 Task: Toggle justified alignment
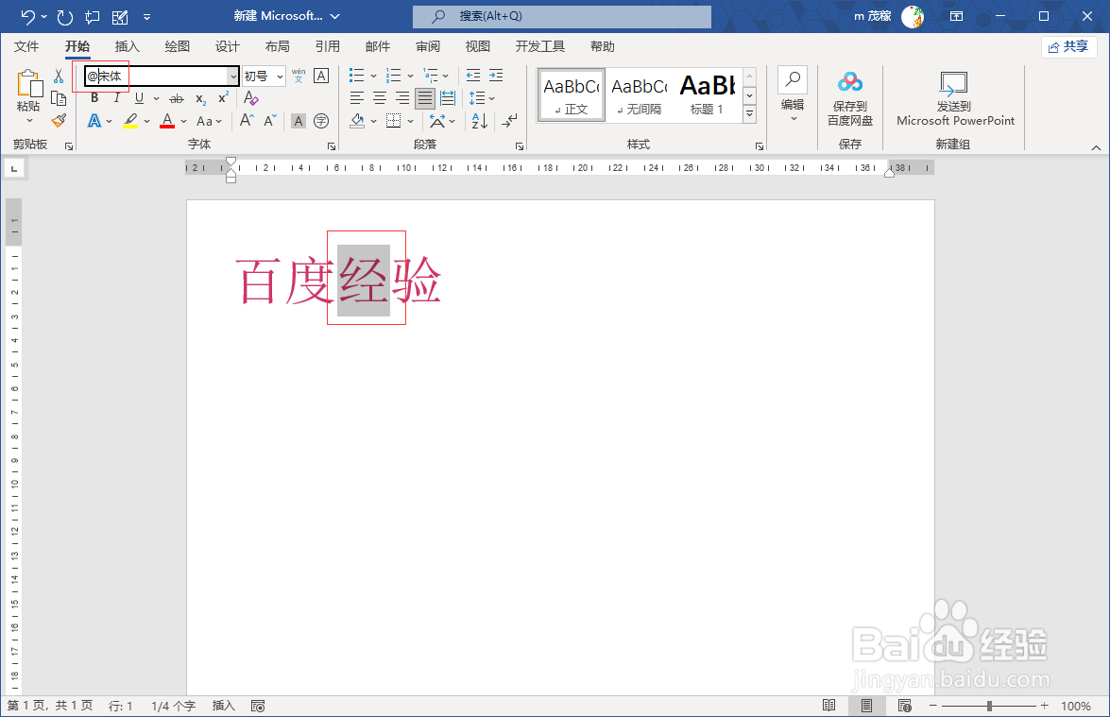point(425,98)
